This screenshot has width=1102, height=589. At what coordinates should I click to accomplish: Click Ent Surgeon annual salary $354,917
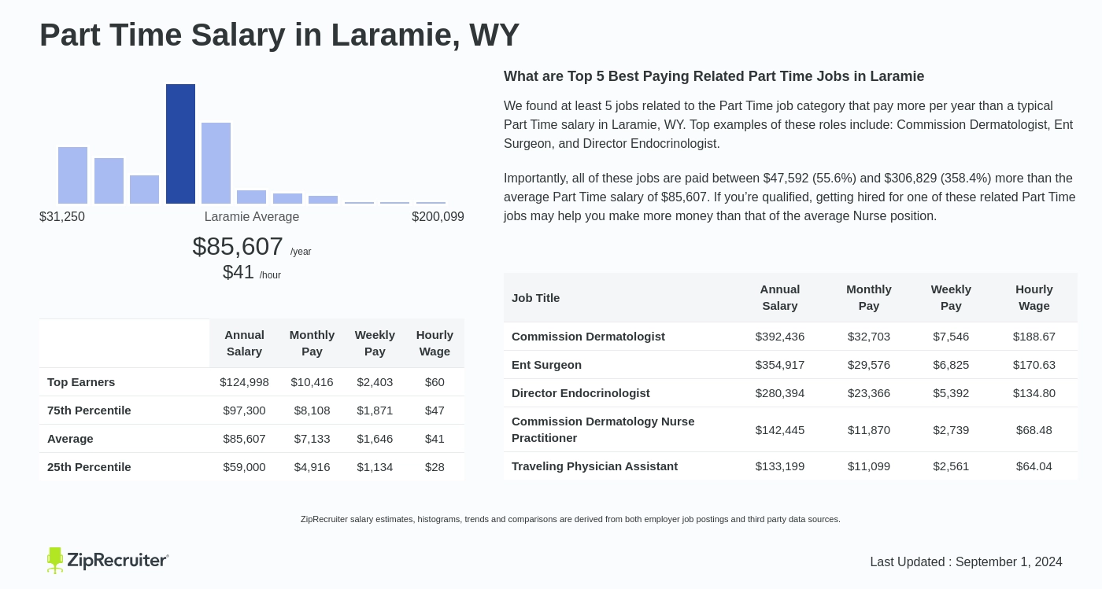tap(780, 364)
